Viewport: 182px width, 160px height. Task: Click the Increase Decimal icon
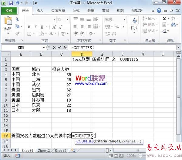(107, 34)
